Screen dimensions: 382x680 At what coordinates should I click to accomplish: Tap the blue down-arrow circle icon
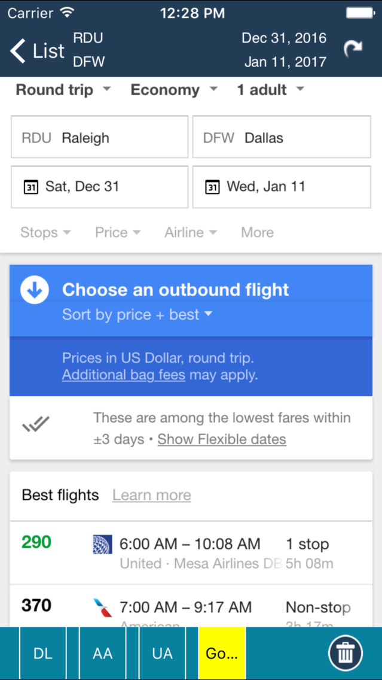[x=35, y=290]
